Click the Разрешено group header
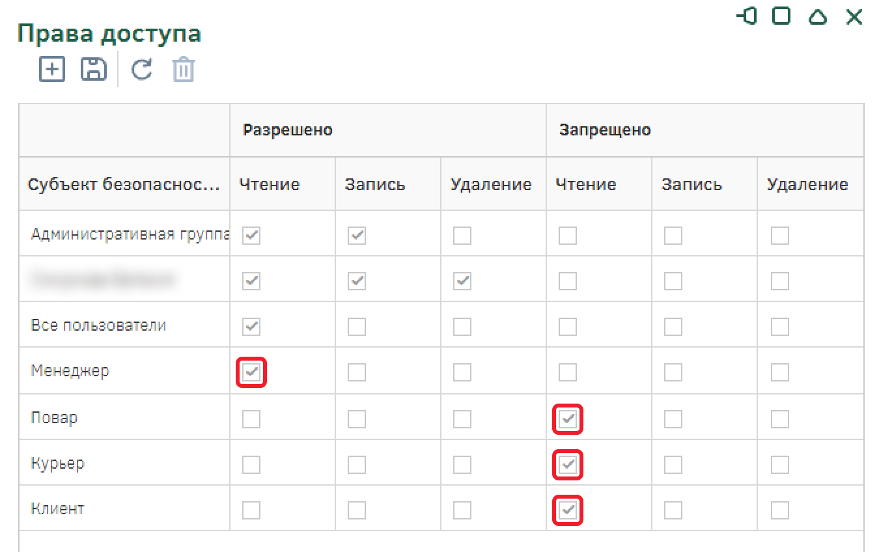879x552 pixels. point(288,130)
